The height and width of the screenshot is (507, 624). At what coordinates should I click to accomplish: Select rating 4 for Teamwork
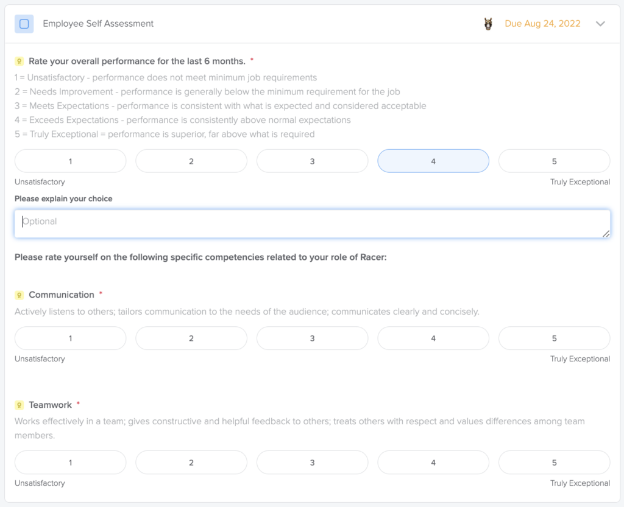[x=433, y=462]
